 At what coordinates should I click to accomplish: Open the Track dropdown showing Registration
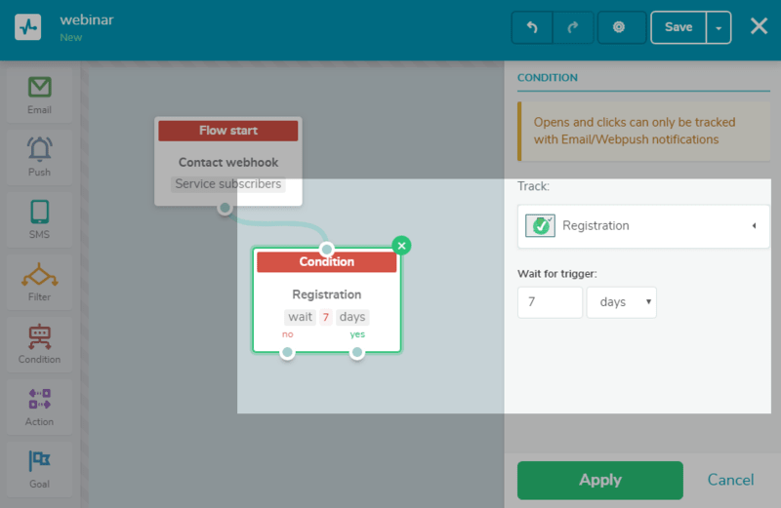coord(643,226)
